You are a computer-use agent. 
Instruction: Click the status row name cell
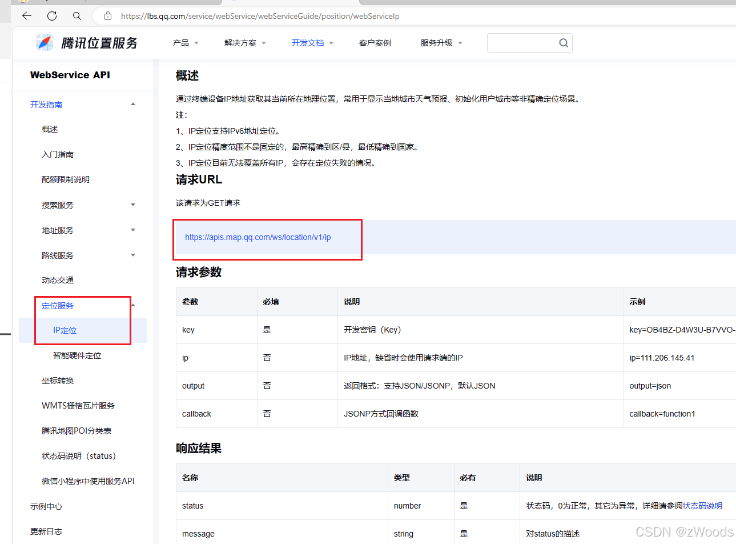coord(282,506)
